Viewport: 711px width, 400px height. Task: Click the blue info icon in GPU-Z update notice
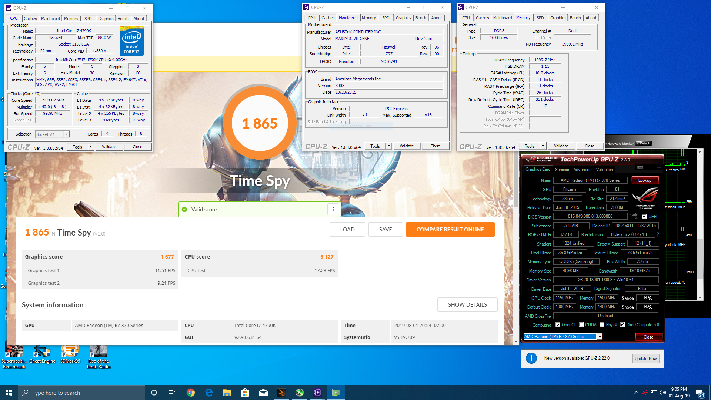pos(531,358)
